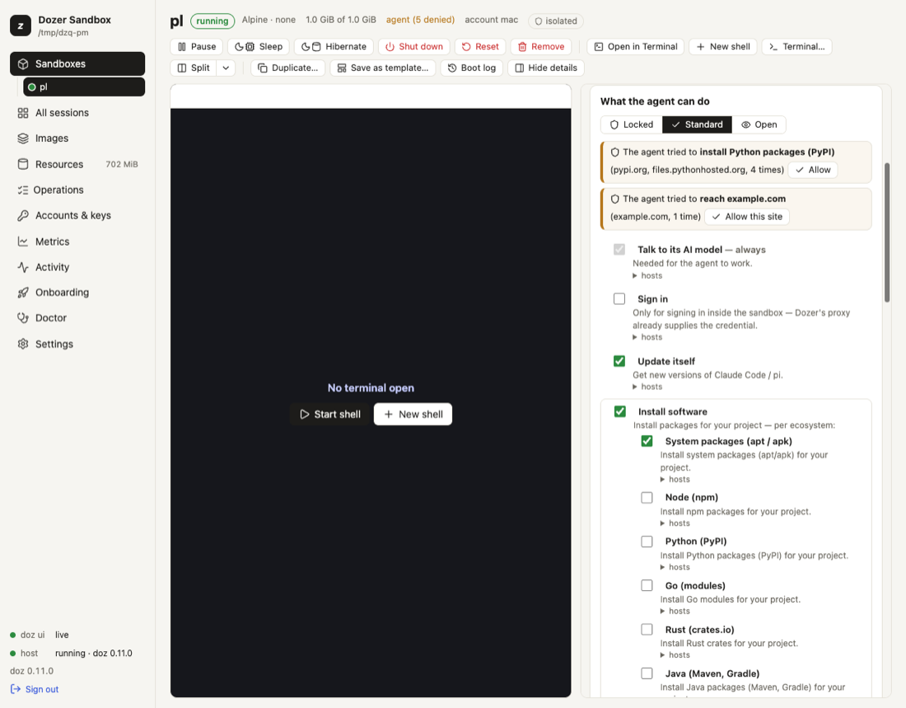Viewport: 906px width, 708px height.
Task: Open the Split dropdown arrow
Action: click(226, 68)
